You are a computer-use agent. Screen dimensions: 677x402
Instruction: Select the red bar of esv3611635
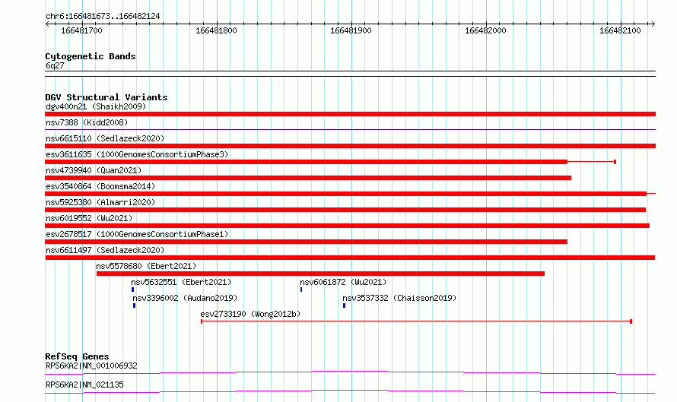click(306, 162)
